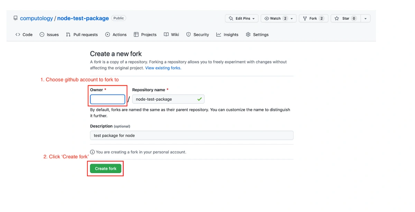This screenshot has height=212, width=415.
Task: Click the Wiki book icon
Action: [166, 35]
